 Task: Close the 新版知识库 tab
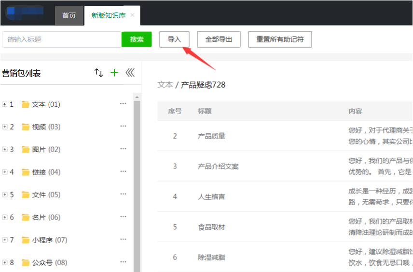(x=133, y=15)
